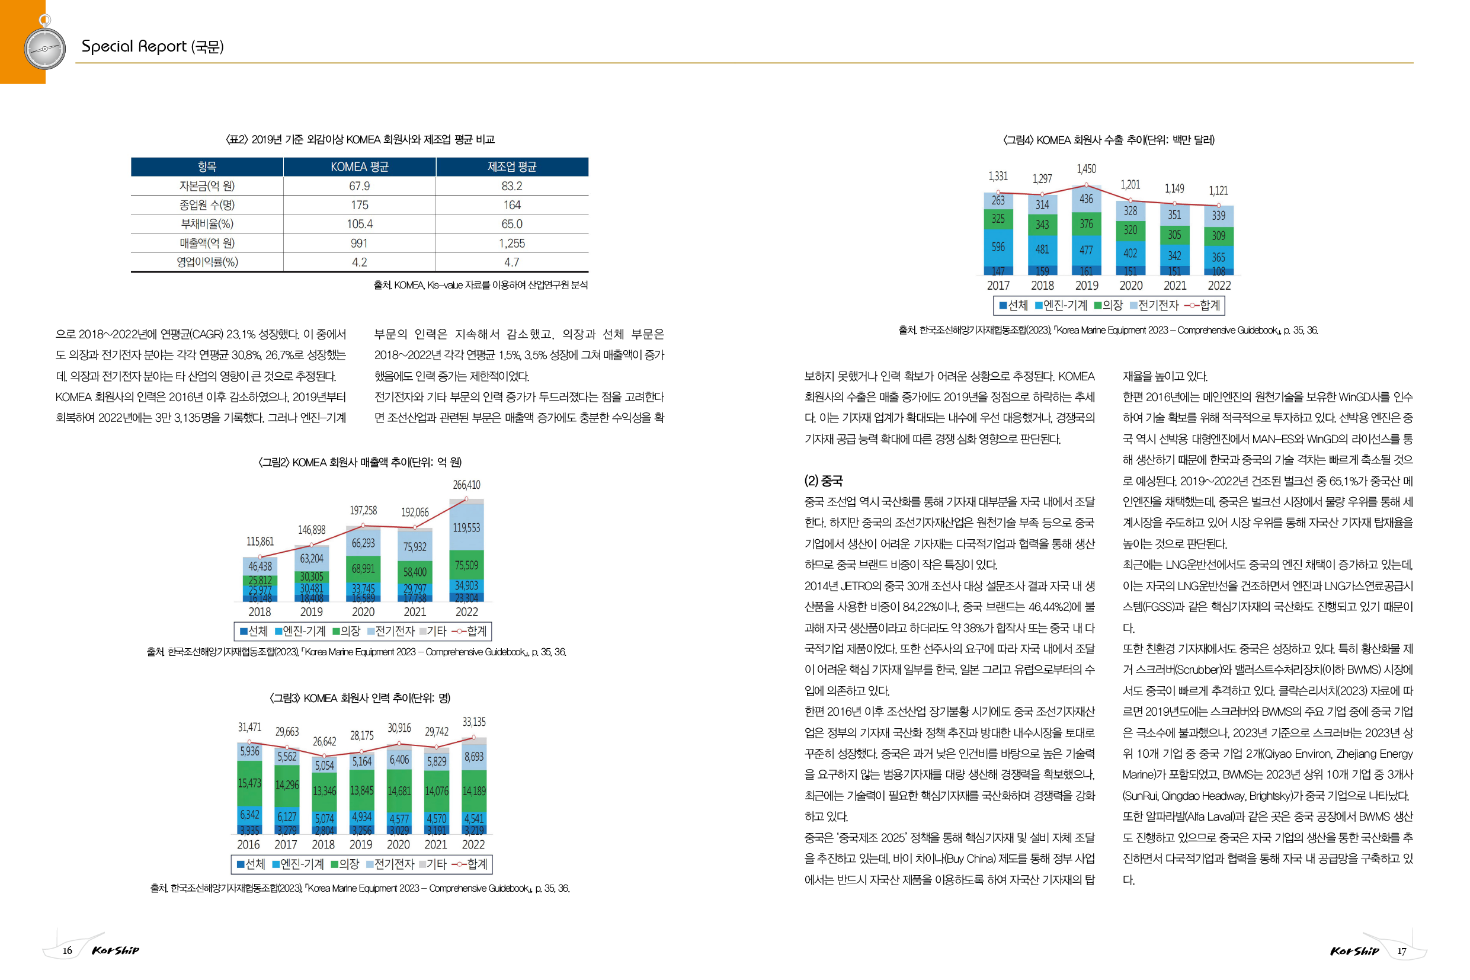The image size is (1470, 980).
Task: Click the 그림4 source citation under the chart
Action: click(1108, 330)
